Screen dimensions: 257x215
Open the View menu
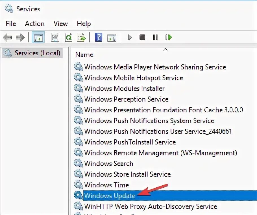(60, 24)
